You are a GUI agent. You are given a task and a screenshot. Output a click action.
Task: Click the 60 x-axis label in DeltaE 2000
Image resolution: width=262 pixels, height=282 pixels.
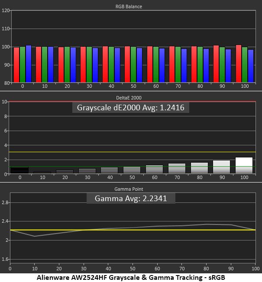(x=155, y=177)
